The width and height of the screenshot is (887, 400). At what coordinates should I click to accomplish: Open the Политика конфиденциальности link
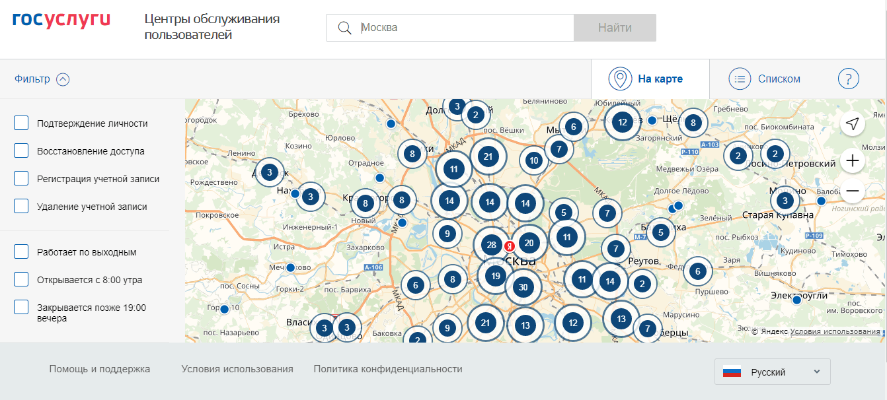point(388,369)
